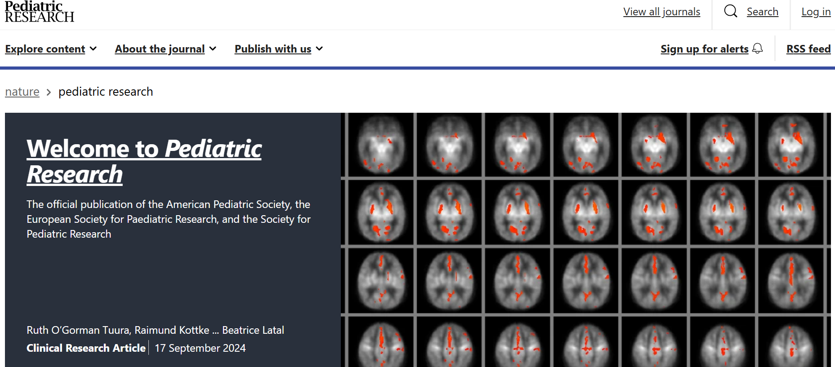Click the official publication description paragraph
The image size is (835, 367).
[169, 219]
